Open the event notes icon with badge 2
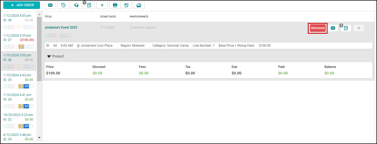 click(x=346, y=28)
